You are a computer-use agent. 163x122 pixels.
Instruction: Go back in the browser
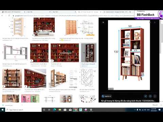click(x=2, y=16)
